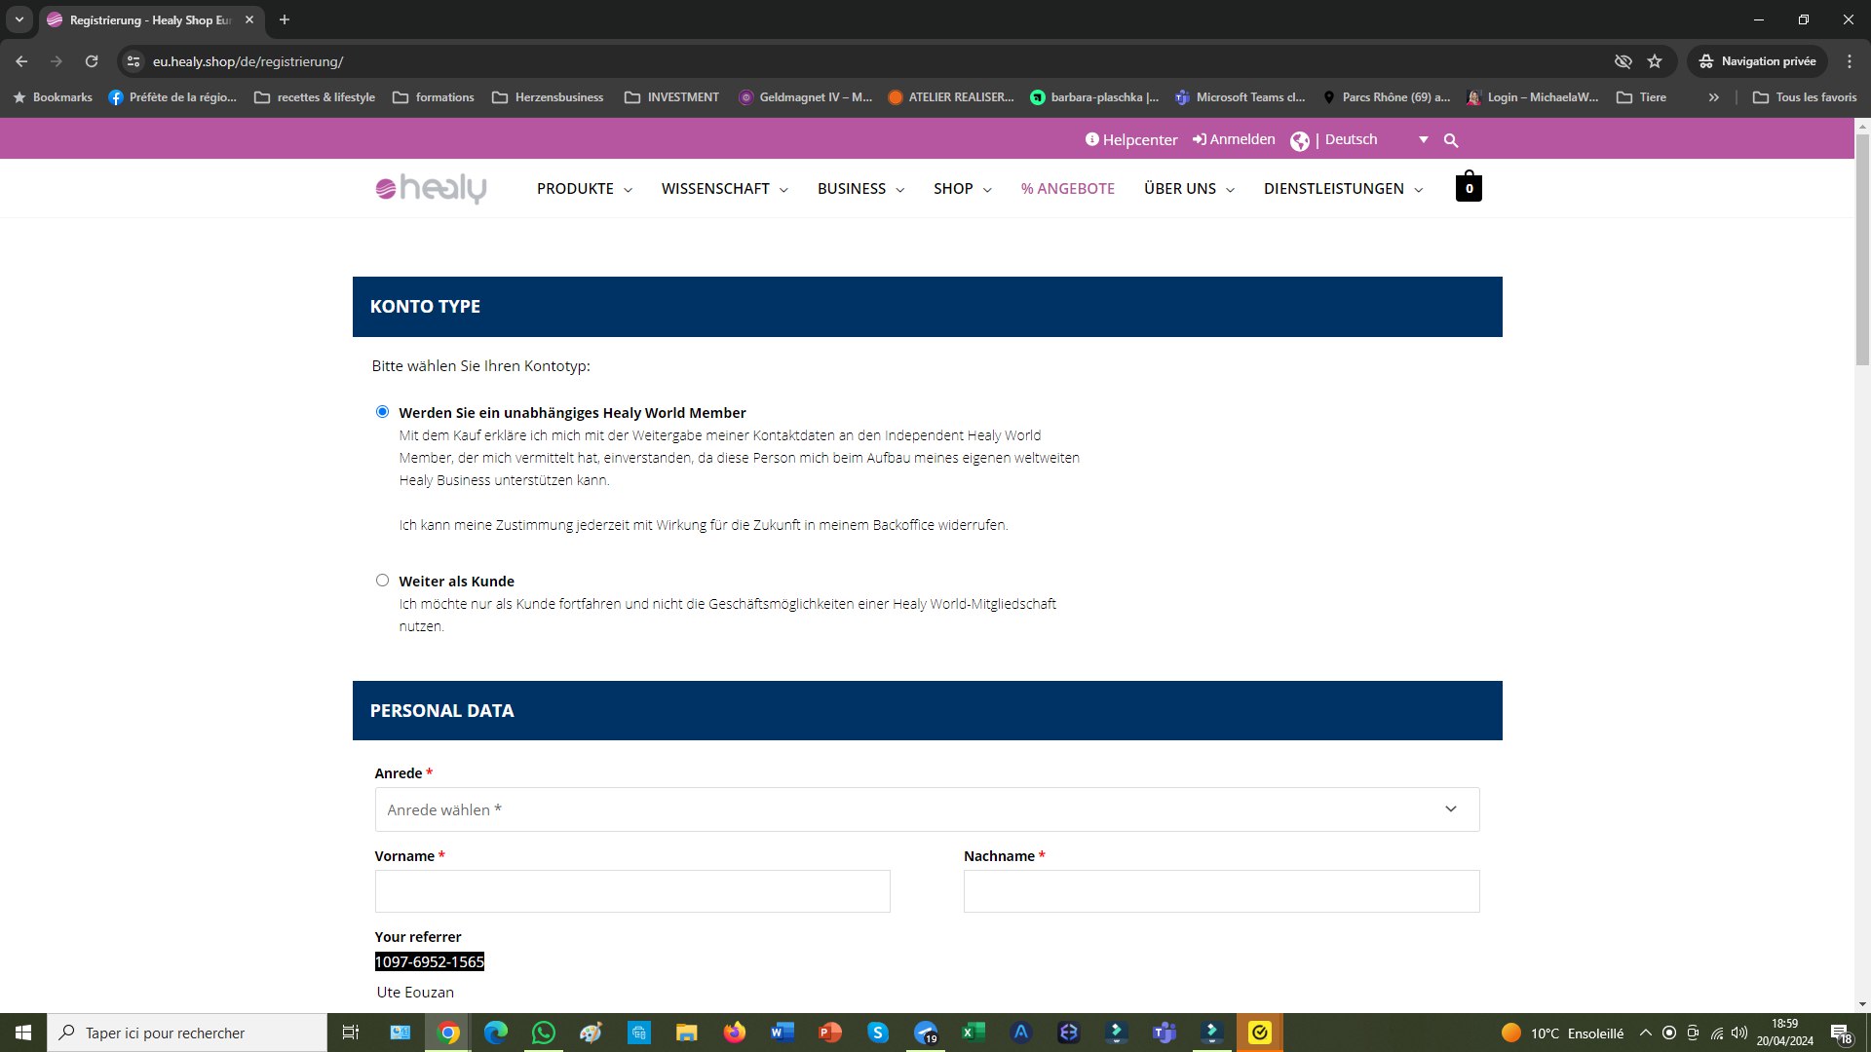Screen dimensions: 1871x1052
Task: Open the 'Geldmagnet IV' bookmark
Action: (806, 97)
